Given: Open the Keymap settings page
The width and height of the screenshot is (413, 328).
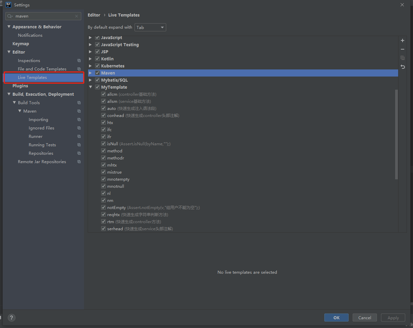Looking at the screenshot, I should 21,44.
